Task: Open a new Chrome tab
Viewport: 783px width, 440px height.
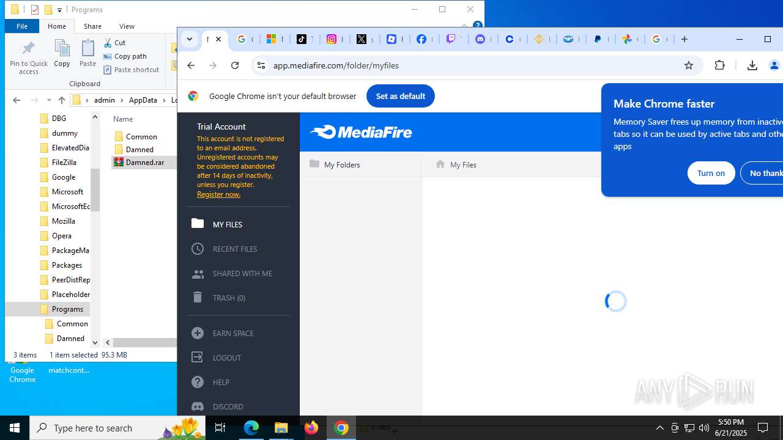Action: pyautogui.click(x=685, y=39)
